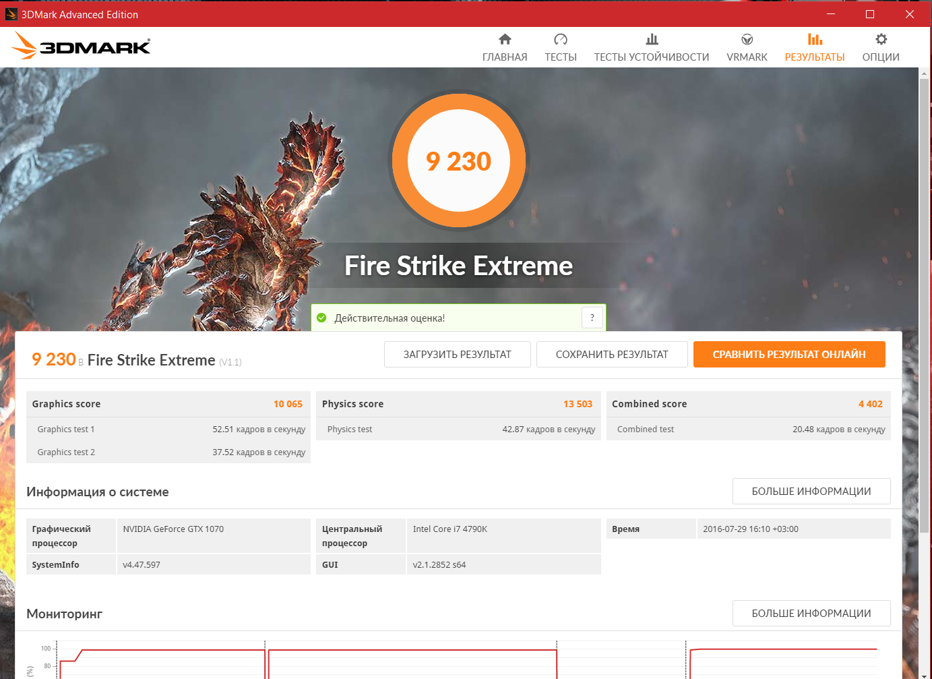Open help with the question mark button

(x=592, y=318)
